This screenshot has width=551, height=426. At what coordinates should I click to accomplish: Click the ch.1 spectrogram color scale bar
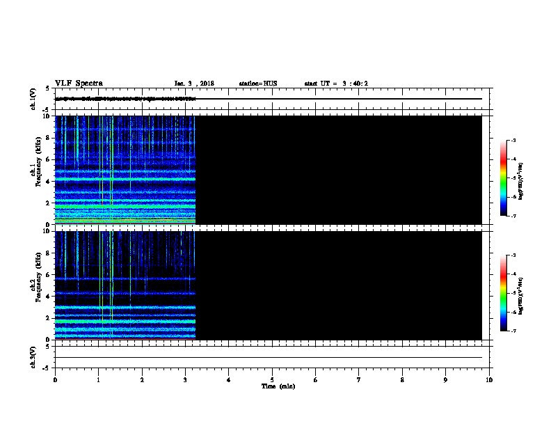pyautogui.click(x=503, y=178)
